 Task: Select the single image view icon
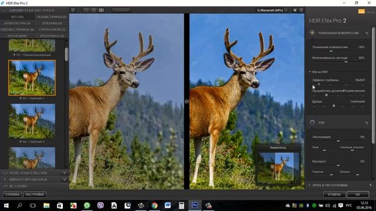[86, 11]
